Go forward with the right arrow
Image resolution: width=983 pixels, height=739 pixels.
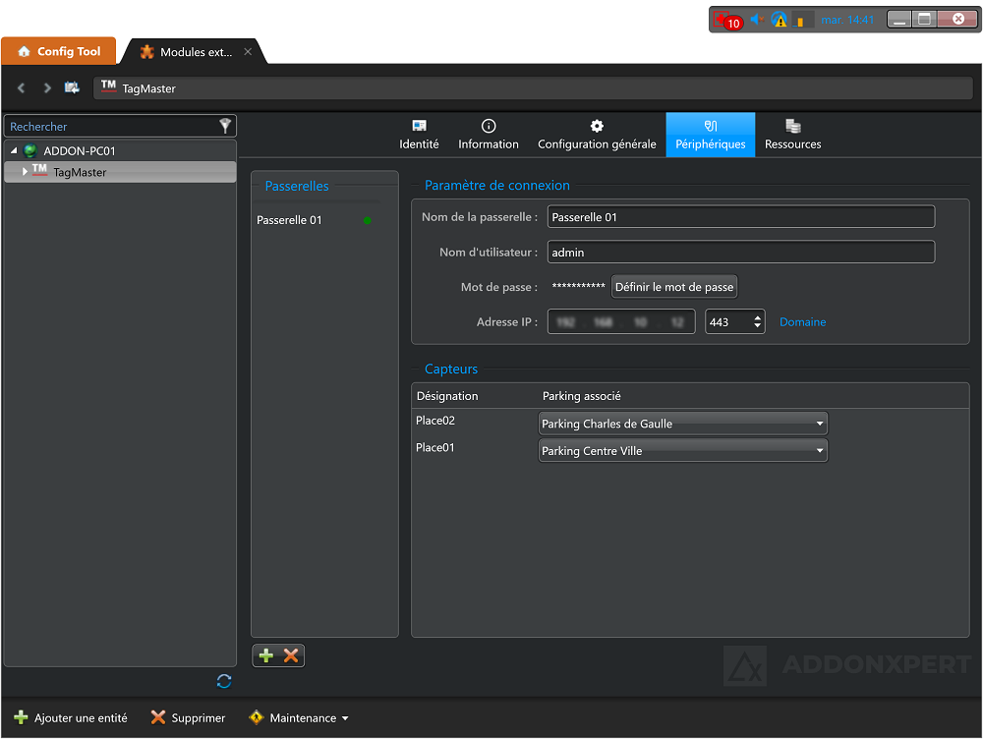[x=46, y=88]
